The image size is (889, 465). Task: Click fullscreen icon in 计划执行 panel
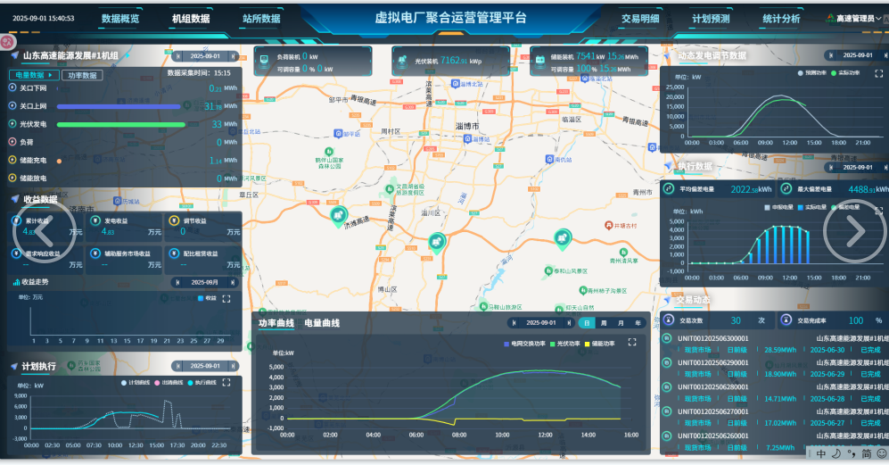226,383
